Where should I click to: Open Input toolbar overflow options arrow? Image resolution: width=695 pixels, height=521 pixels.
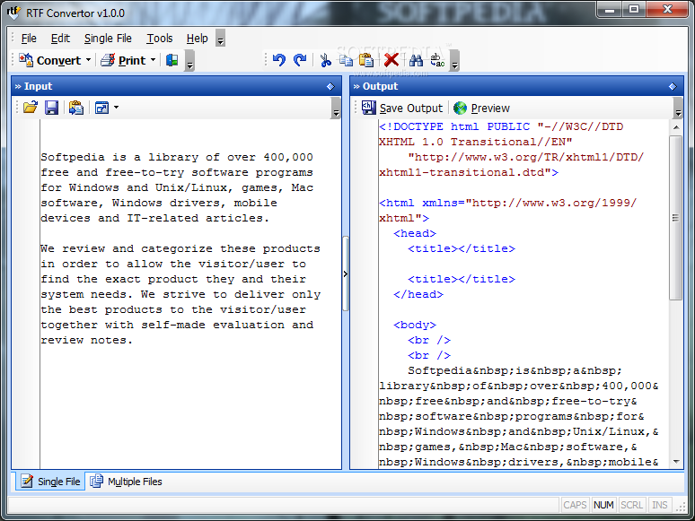336,108
